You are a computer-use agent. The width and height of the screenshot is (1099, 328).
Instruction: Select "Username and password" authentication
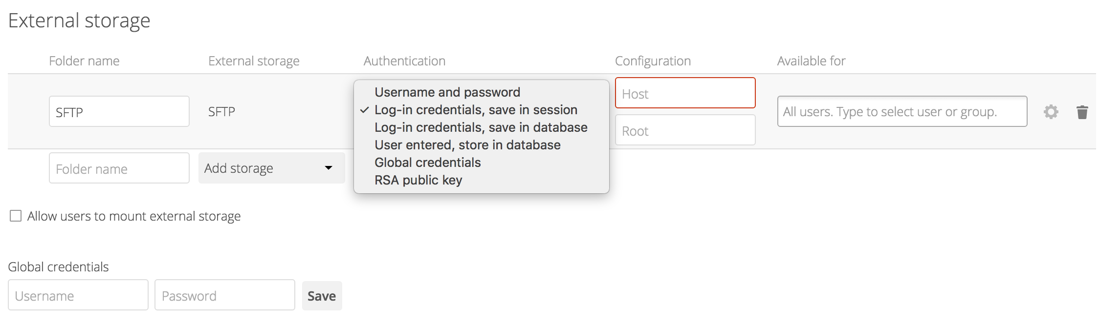[x=447, y=92]
